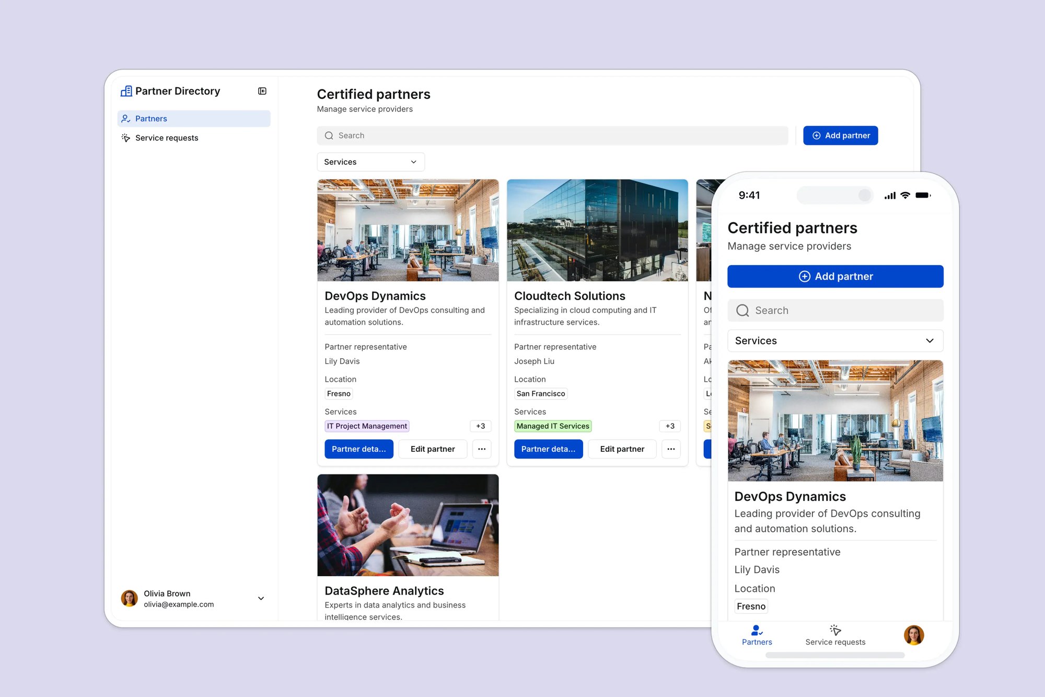Tap the mobile Search field
Viewport: 1045px width, 697px height.
[x=835, y=311]
